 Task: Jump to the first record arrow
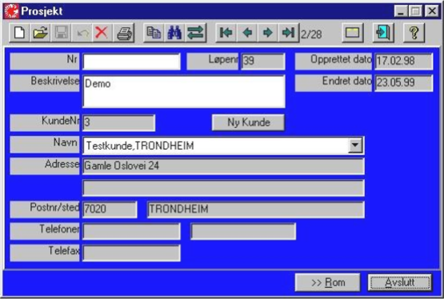(x=226, y=33)
